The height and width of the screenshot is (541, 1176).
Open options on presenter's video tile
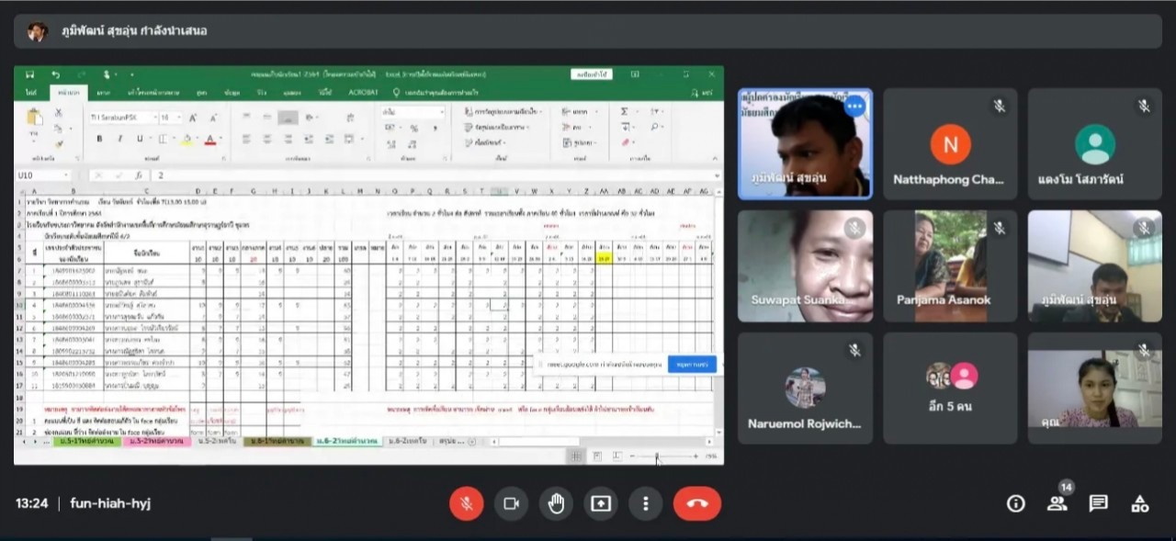pos(855,107)
